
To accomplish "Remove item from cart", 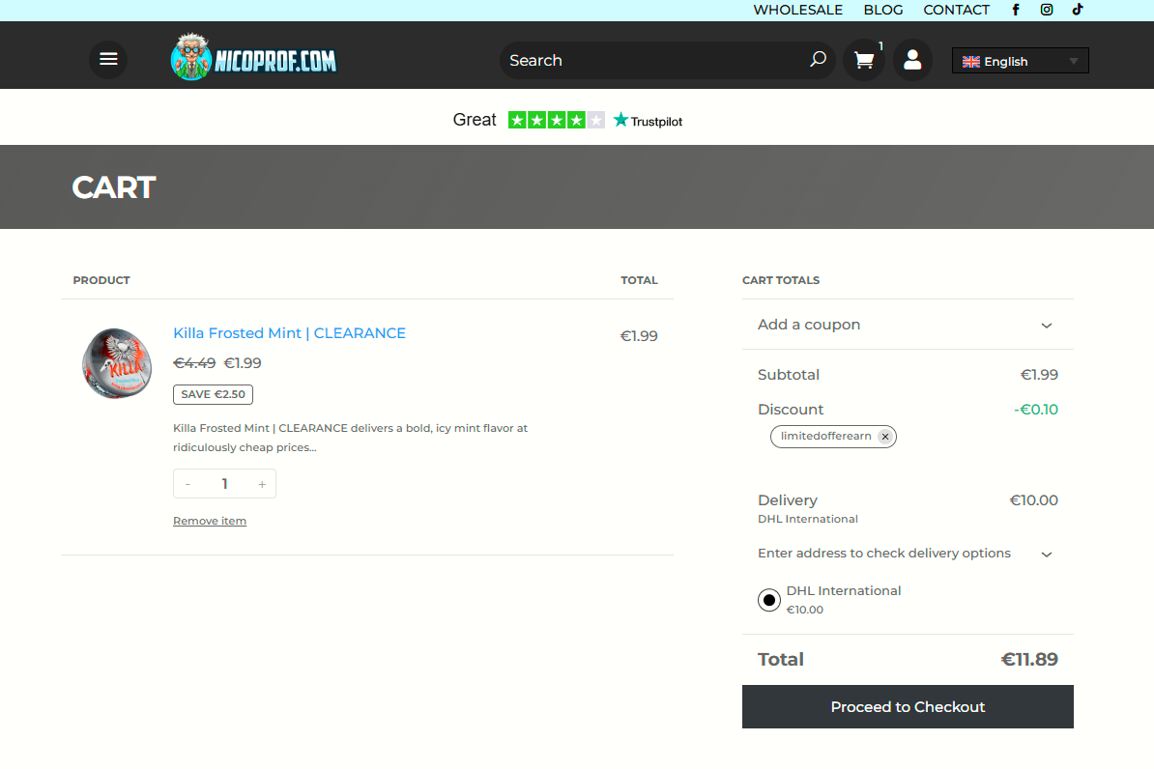I will coord(210,521).
